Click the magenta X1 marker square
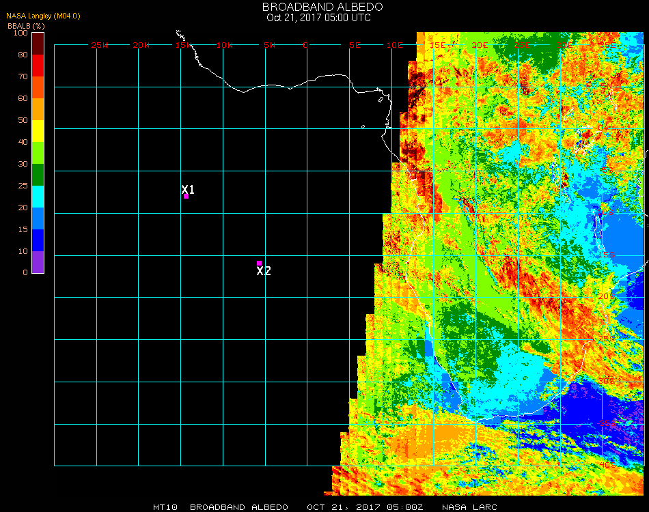This screenshot has width=649, height=512. tap(187, 197)
